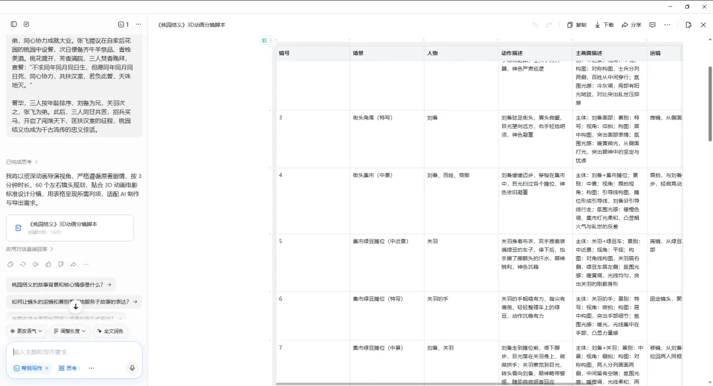Click the green table icon above the table
This screenshot has width=713, height=386.
coord(264,40)
